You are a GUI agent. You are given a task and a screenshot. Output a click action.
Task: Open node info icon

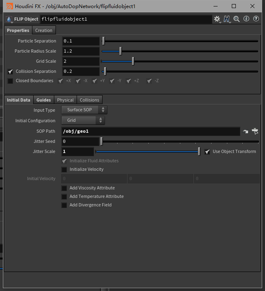[x=246, y=19]
